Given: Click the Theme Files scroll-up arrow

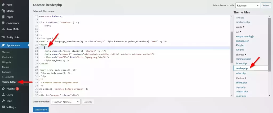Looking at the screenshot, I should (269, 17).
